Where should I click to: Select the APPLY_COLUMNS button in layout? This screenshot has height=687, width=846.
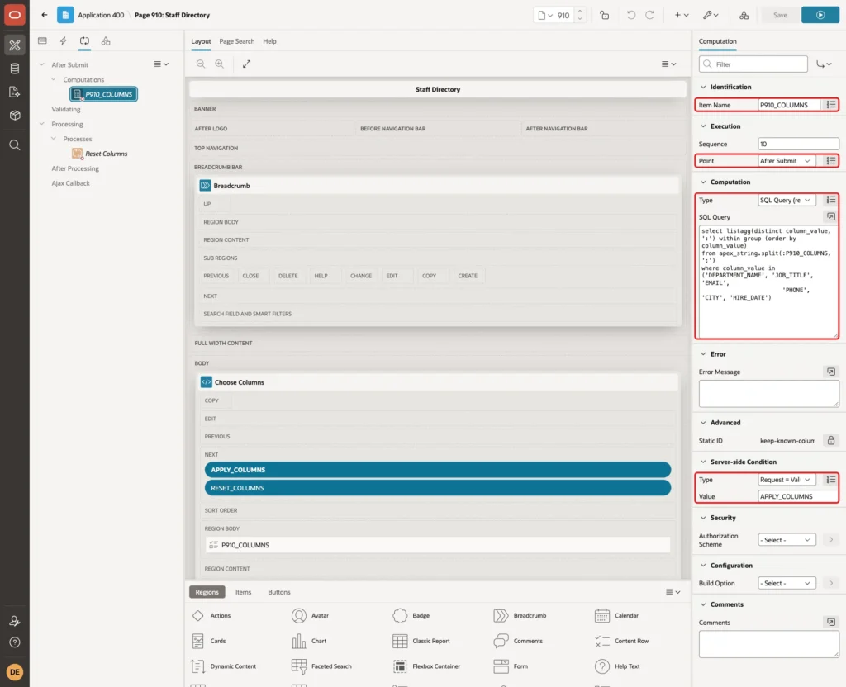(x=438, y=470)
